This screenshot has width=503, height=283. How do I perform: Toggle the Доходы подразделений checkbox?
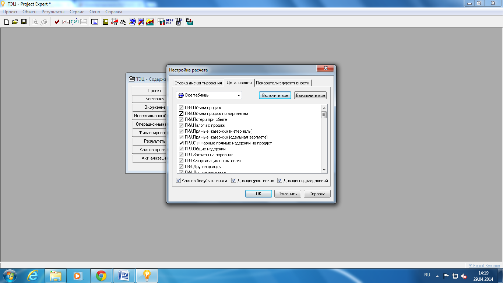click(x=279, y=181)
